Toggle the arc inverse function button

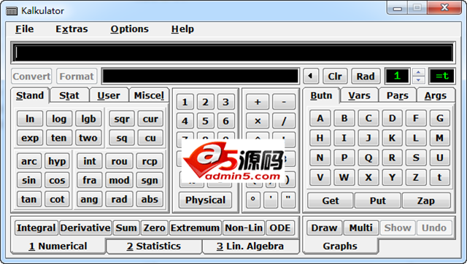point(29,161)
